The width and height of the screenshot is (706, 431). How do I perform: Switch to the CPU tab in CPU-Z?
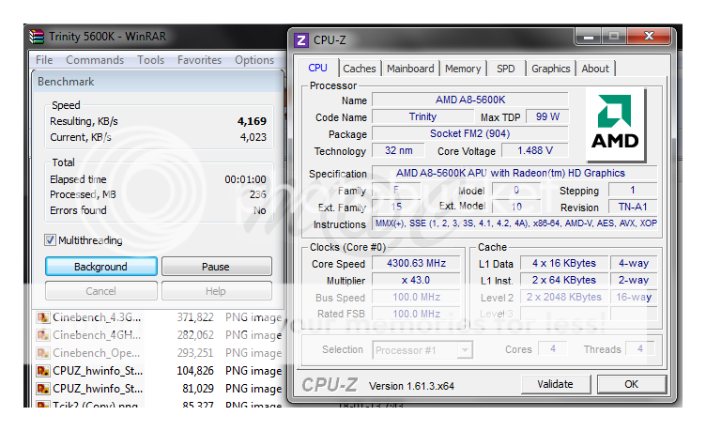317,68
